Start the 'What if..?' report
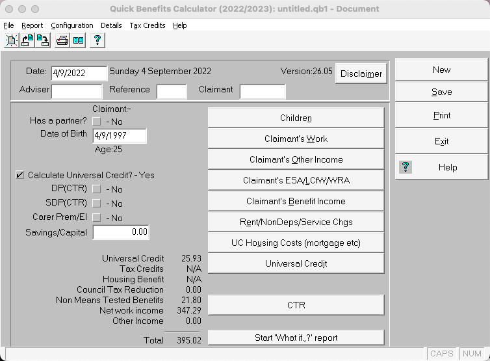The image size is (490, 361). tap(296, 338)
